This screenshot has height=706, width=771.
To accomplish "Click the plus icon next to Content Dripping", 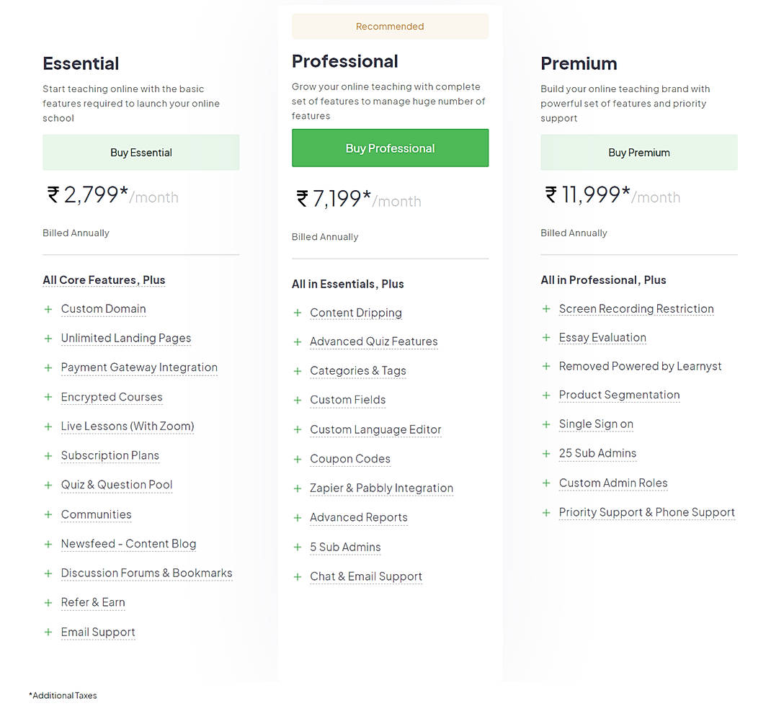I will pyautogui.click(x=297, y=313).
